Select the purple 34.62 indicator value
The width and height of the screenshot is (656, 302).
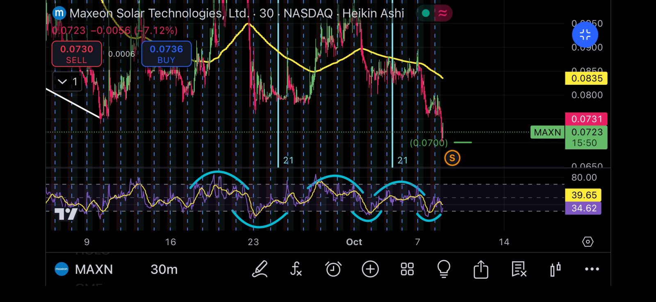coord(583,208)
